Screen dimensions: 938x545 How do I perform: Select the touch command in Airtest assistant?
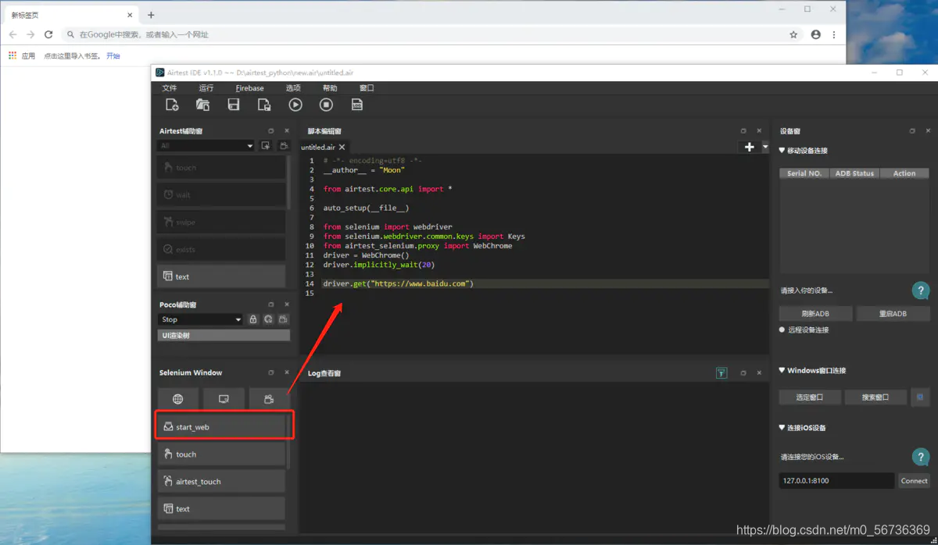[221, 167]
